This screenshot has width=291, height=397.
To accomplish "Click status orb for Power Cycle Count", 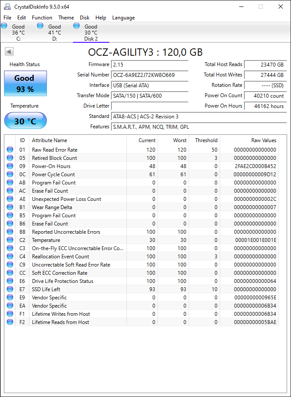I will click(x=10, y=174).
